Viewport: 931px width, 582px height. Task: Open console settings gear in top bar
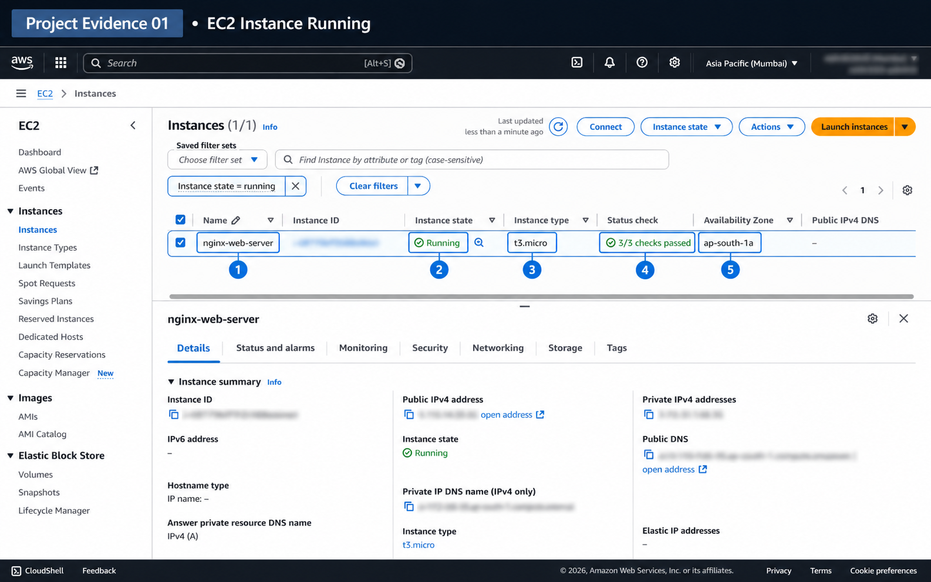[x=674, y=63]
